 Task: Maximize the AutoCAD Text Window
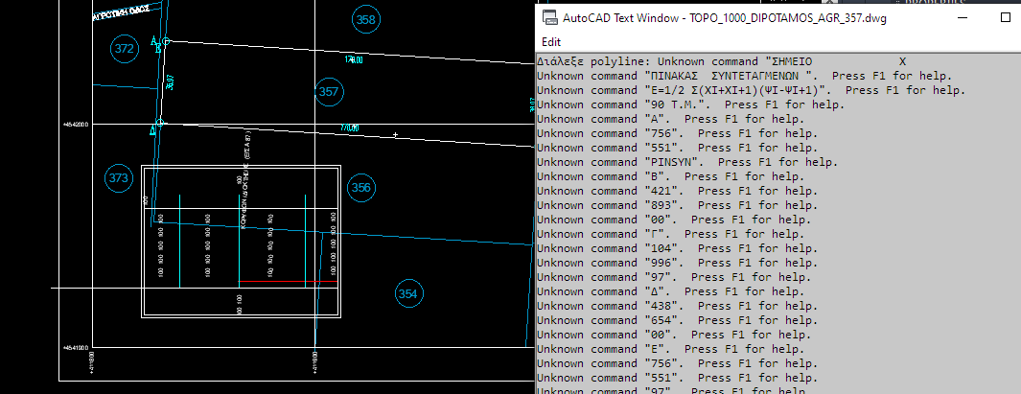(1005, 18)
